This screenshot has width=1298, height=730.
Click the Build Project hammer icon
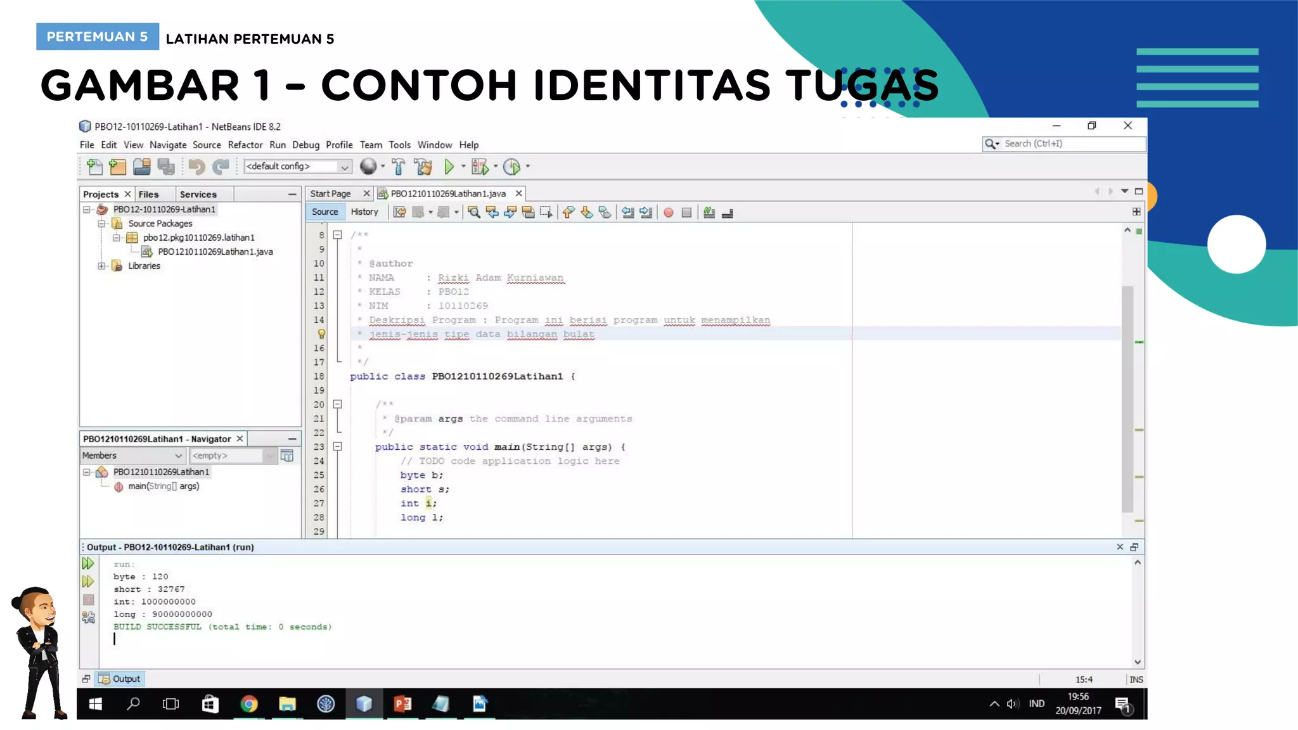pyautogui.click(x=399, y=167)
